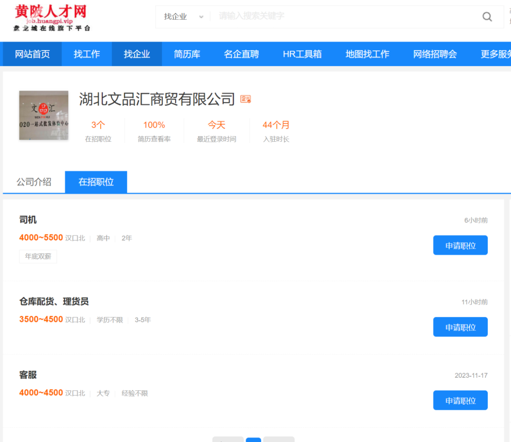Click salary 4000~5500 text
511x442 pixels.
[41, 238]
